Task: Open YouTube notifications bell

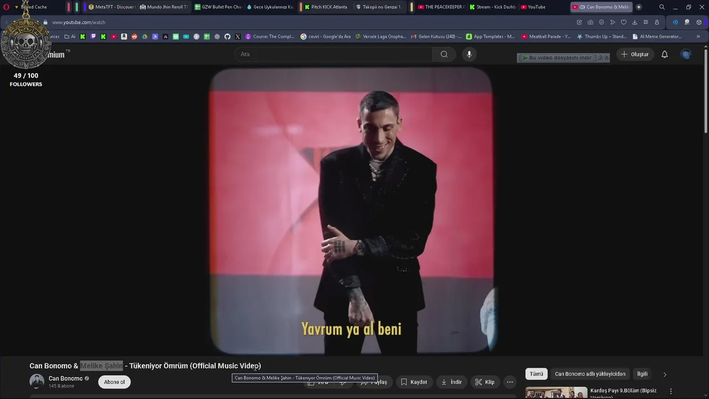Action: pos(665,54)
